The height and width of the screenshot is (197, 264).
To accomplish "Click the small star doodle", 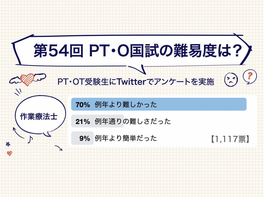I will 8,144.
